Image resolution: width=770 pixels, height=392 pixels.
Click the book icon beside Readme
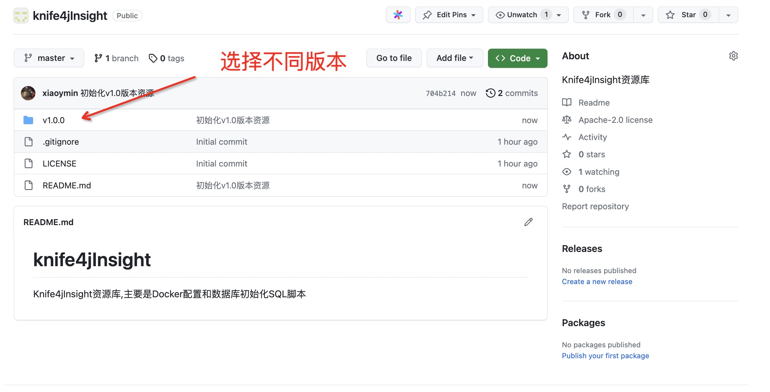(x=567, y=102)
